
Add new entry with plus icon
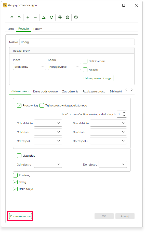(x=28, y=17)
